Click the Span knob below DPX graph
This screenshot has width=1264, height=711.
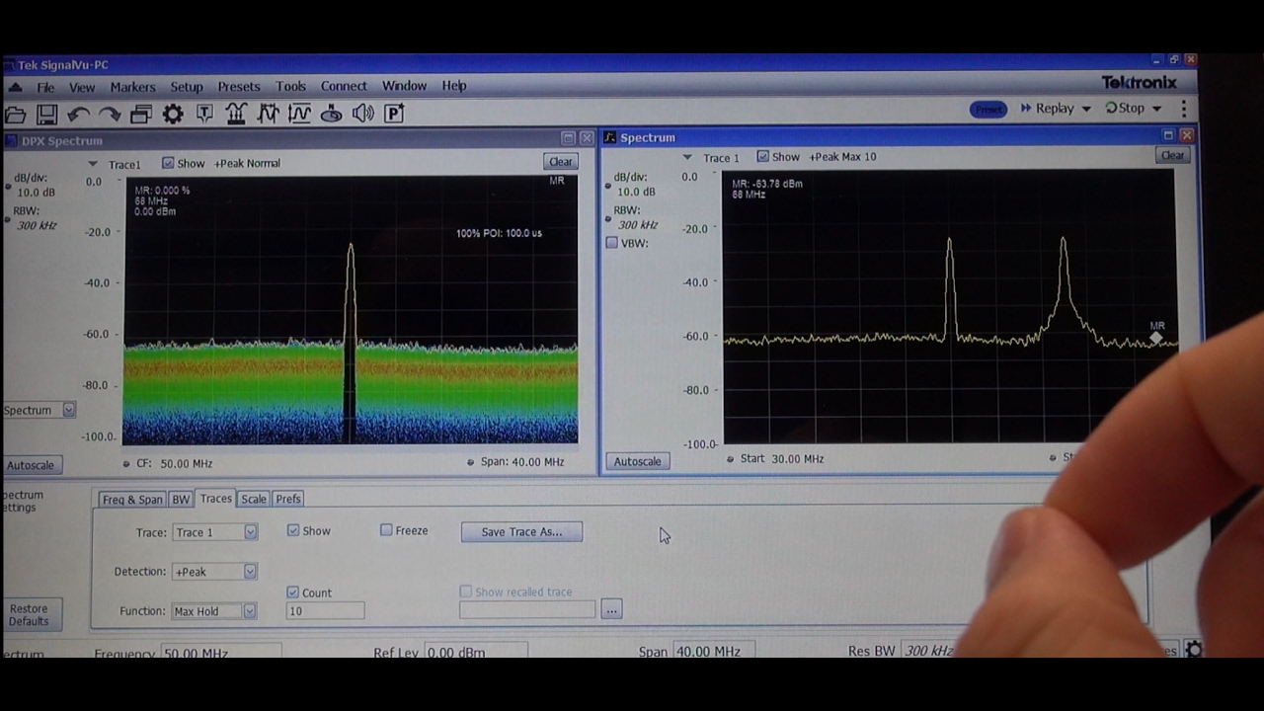point(471,462)
